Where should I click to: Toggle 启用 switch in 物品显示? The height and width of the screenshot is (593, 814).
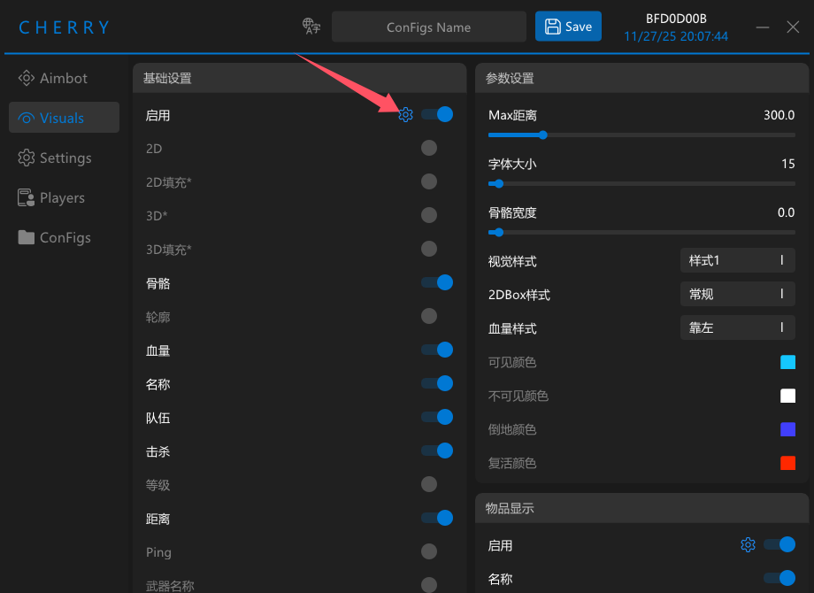779,544
